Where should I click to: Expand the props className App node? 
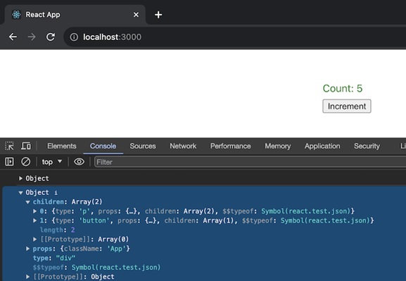pyautogui.click(x=27, y=249)
